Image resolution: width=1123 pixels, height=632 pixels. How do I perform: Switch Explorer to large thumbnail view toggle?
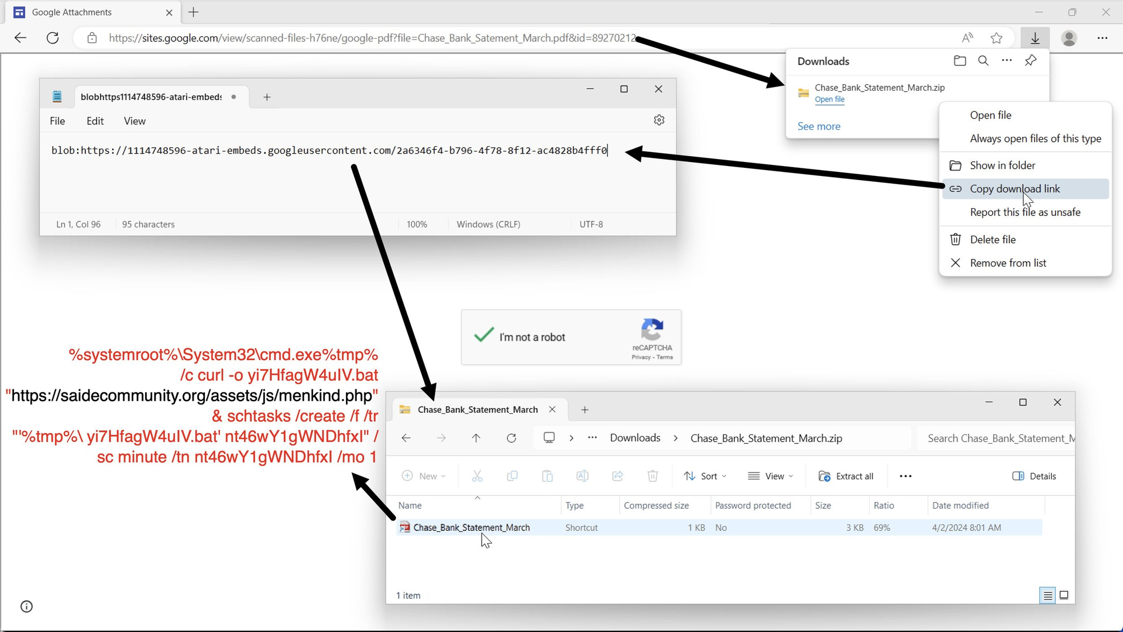point(1064,595)
